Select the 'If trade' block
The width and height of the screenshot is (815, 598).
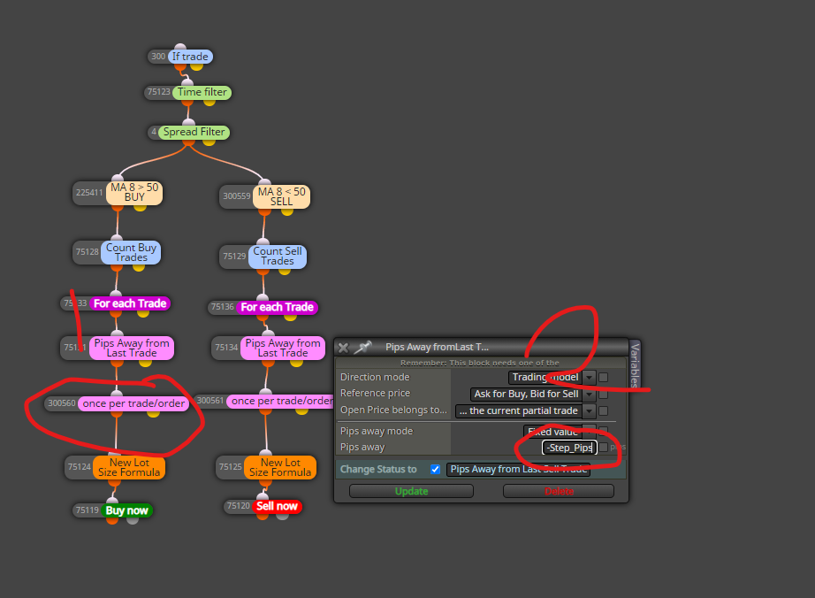[190, 57]
